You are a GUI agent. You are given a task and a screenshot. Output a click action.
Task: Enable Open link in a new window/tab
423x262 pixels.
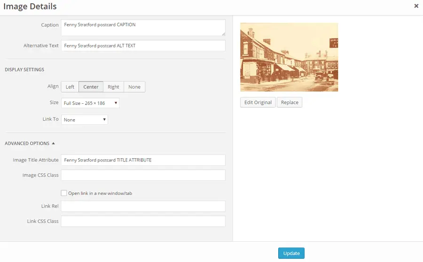pos(63,193)
